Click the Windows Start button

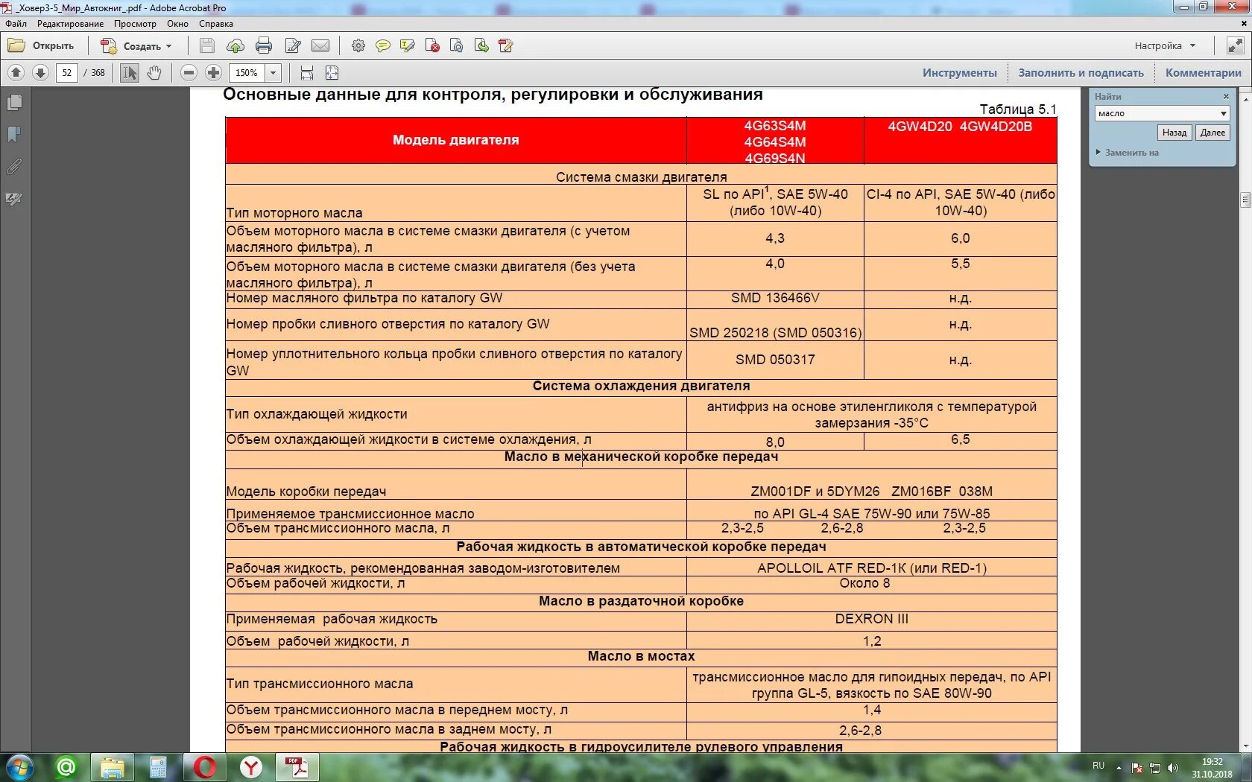[20, 767]
